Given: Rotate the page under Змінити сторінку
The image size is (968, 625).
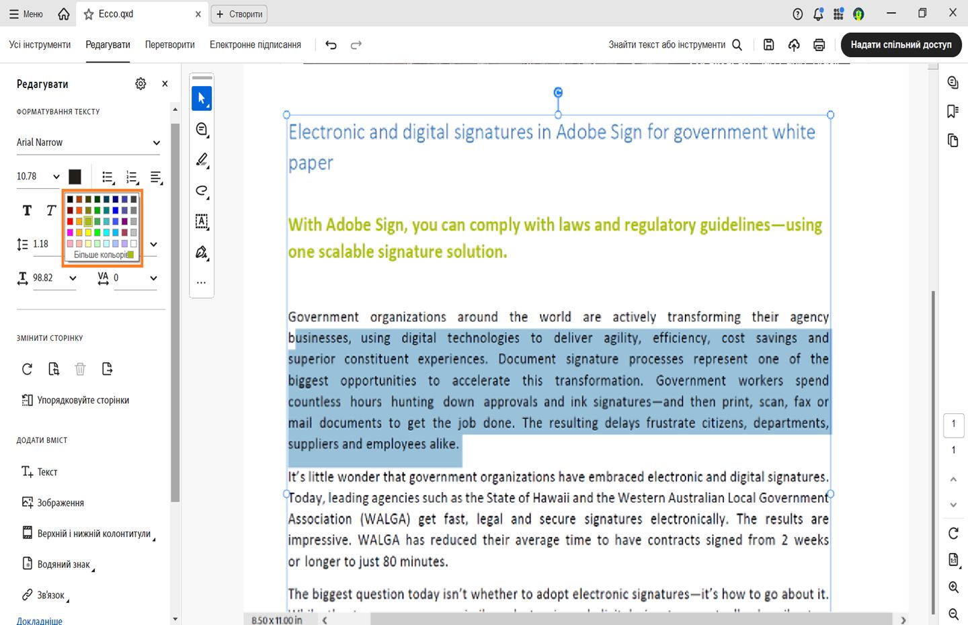Looking at the screenshot, I should pos(27,369).
